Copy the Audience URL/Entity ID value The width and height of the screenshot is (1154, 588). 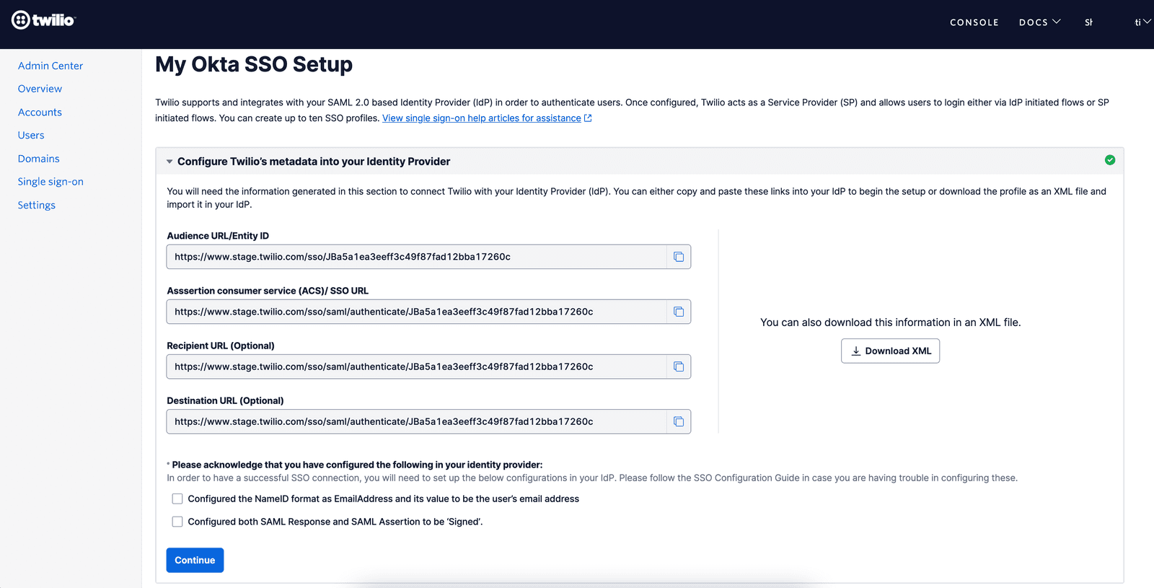click(x=678, y=257)
